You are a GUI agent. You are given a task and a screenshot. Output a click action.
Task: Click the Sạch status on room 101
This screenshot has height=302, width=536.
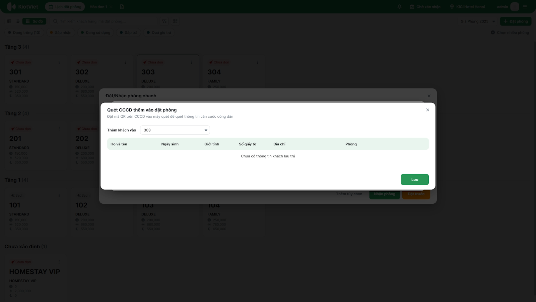[17, 195]
